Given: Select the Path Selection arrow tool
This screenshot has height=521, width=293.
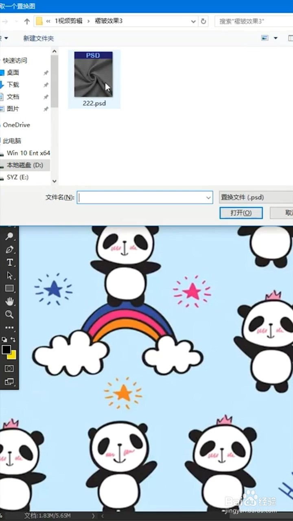Looking at the screenshot, I should (x=9, y=275).
